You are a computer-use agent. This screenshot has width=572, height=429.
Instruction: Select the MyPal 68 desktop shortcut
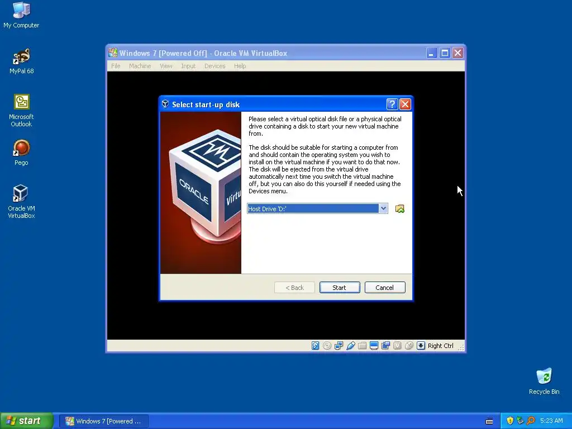[21, 61]
